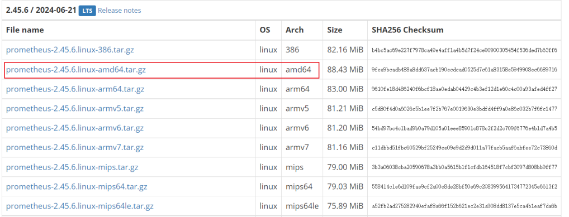Select the 88.43 MiB size cell

(345, 70)
